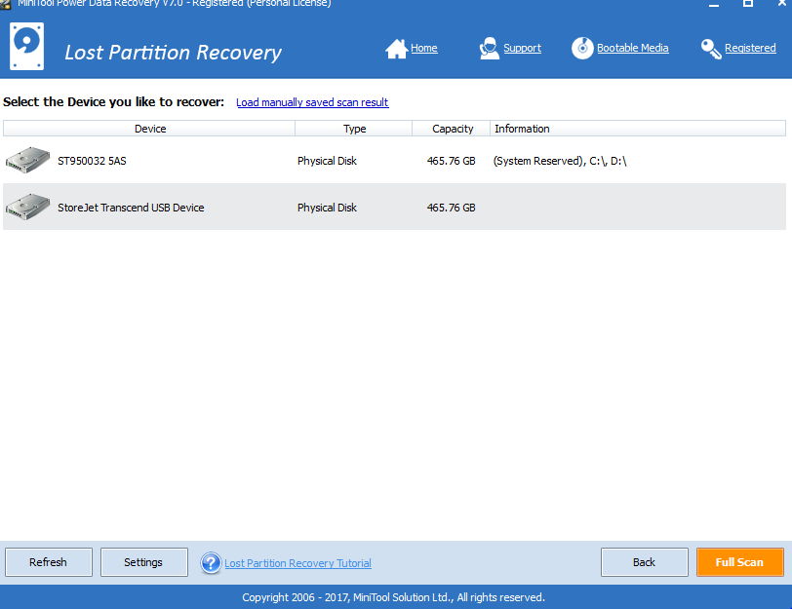This screenshot has width=792, height=609.
Task: Go Back using the Back button
Action: [645, 562]
